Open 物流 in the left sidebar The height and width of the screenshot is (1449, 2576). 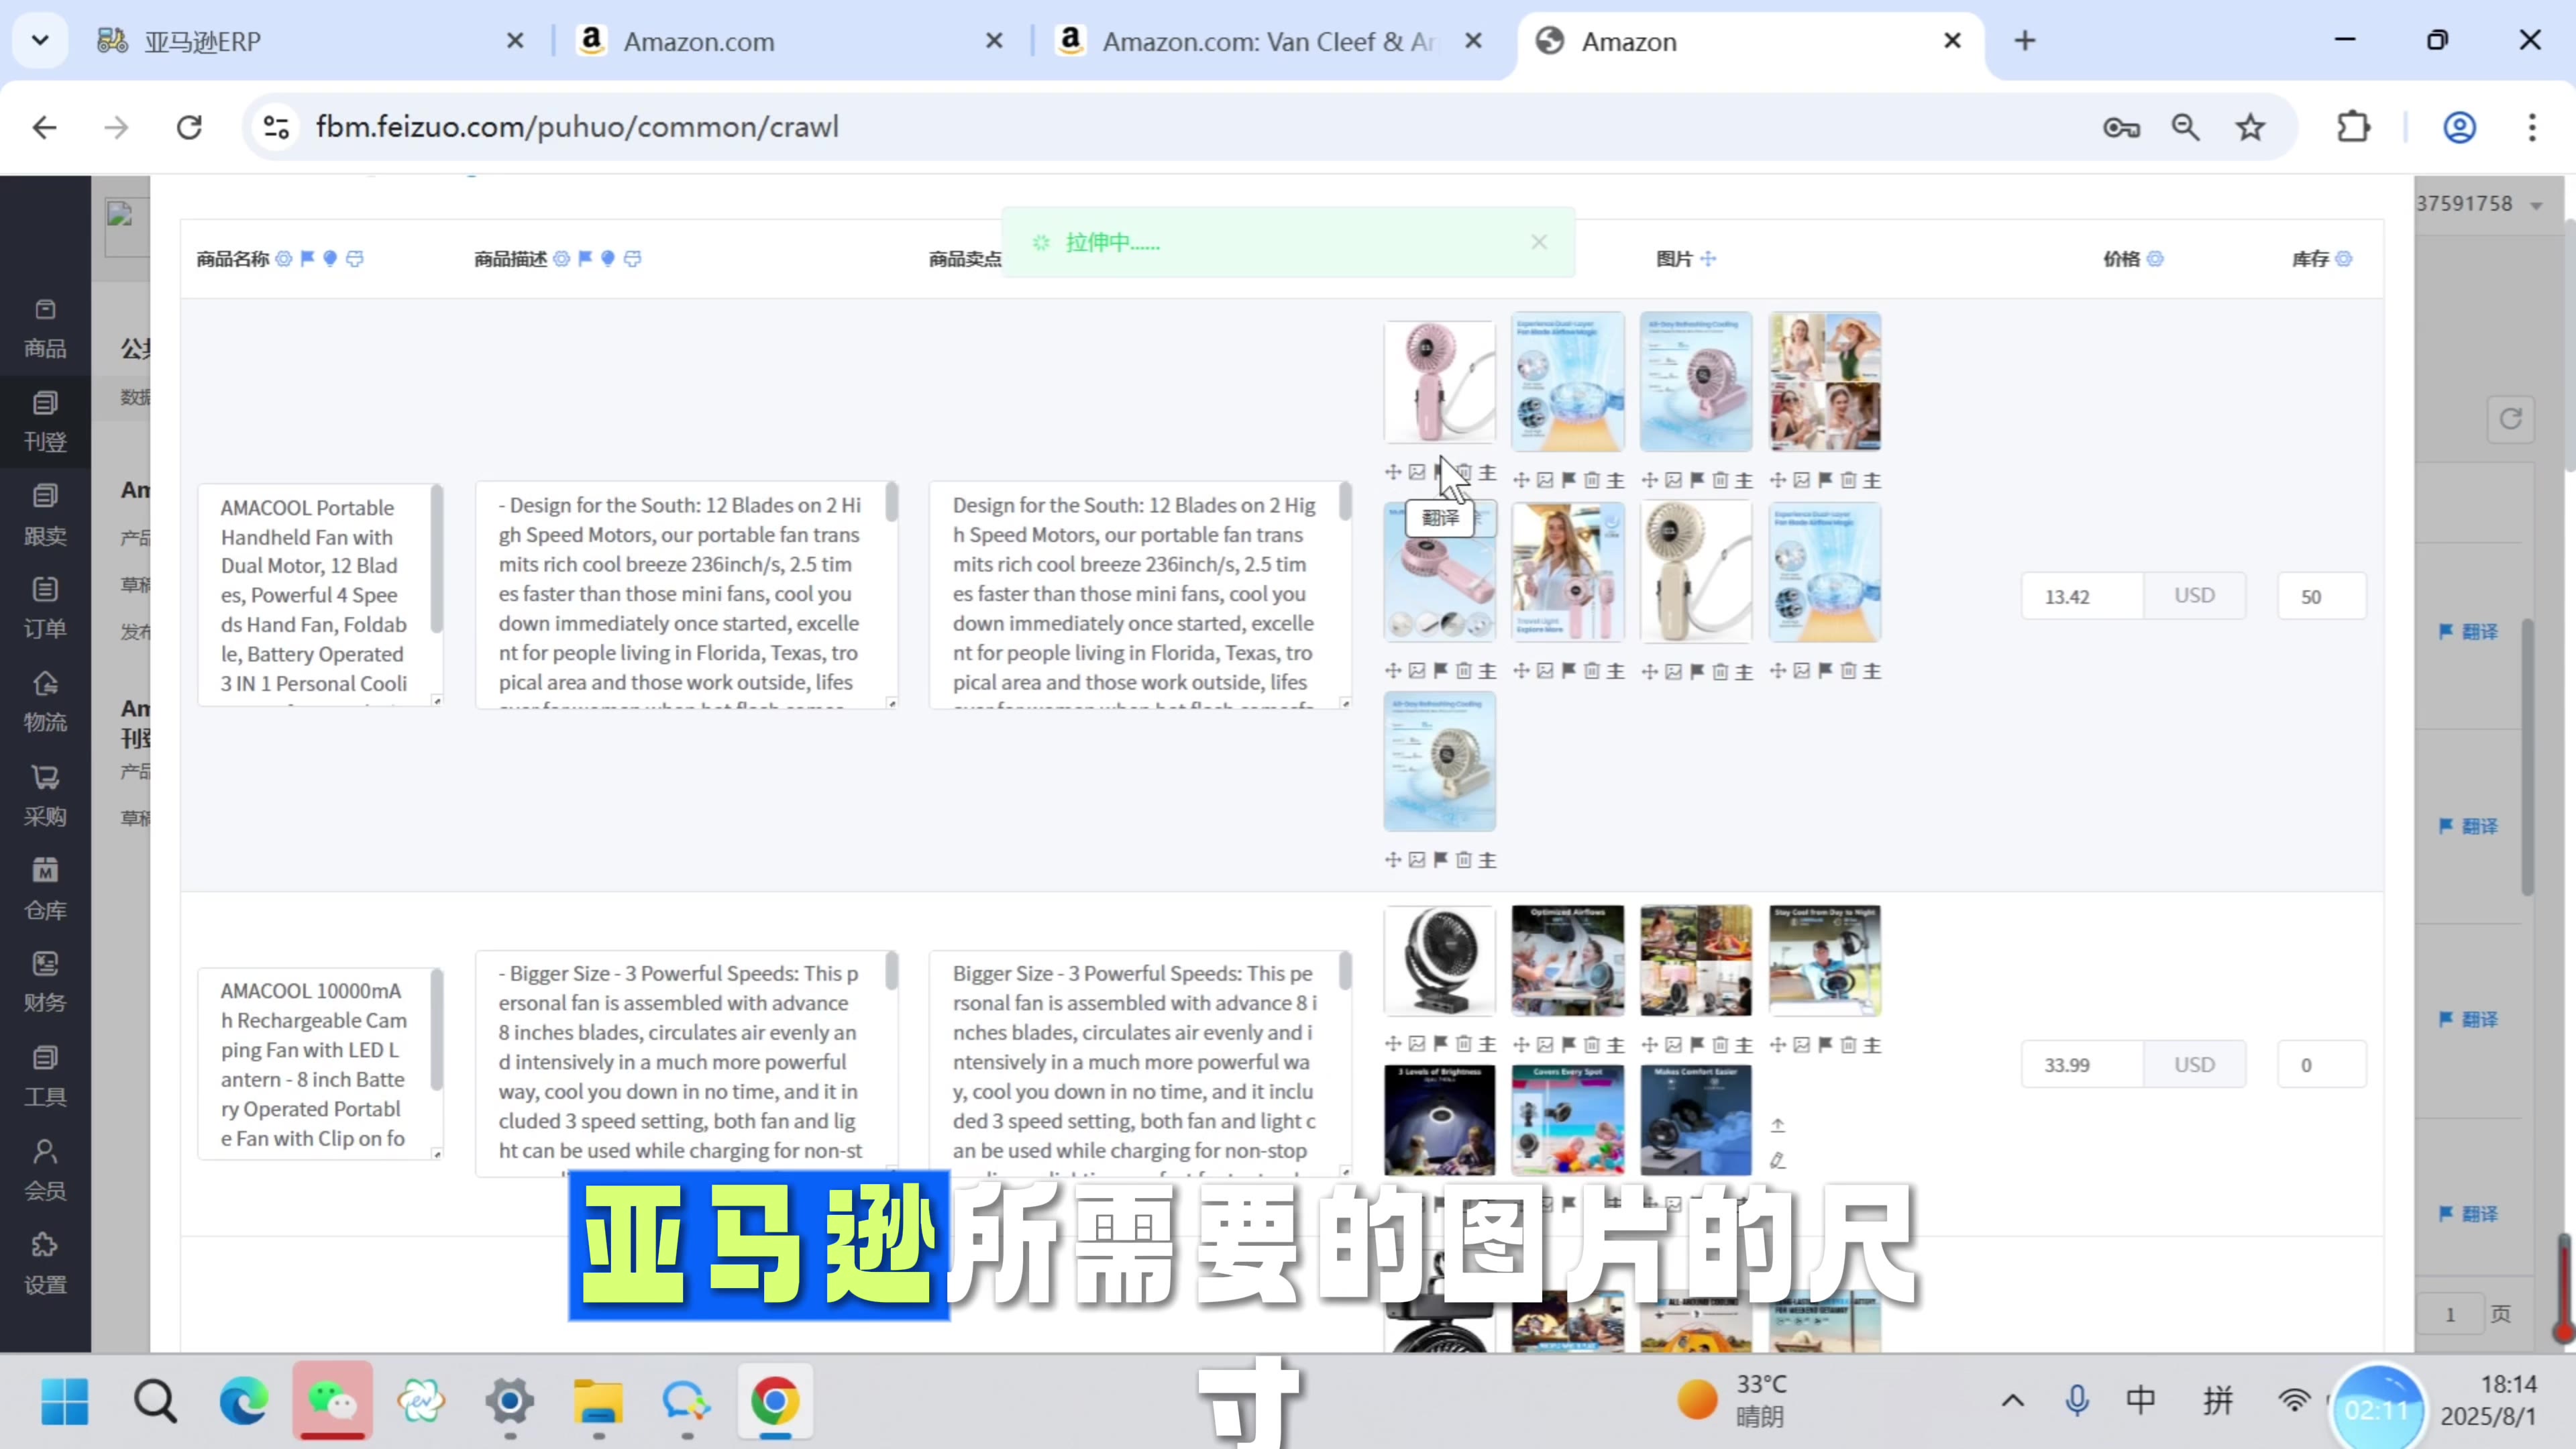(45, 703)
